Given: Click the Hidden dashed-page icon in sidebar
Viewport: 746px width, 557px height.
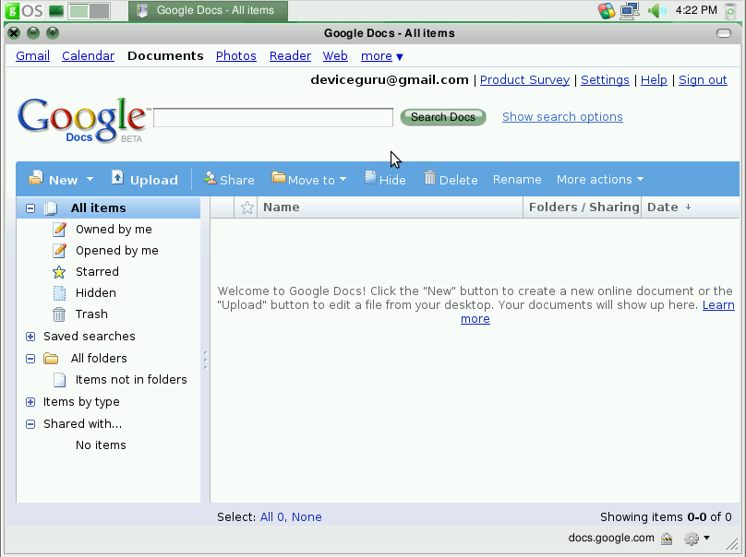Looking at the screenshot, I should click(x=59, y=293).
